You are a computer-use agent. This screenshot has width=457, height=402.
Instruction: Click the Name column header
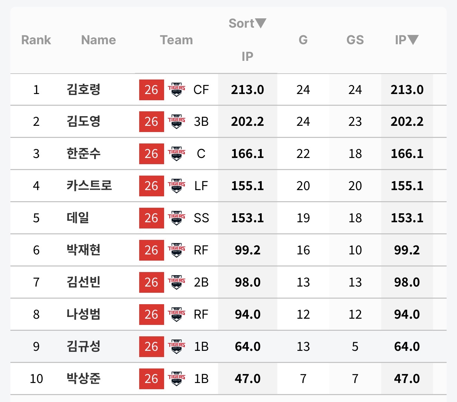coord(98,40)
